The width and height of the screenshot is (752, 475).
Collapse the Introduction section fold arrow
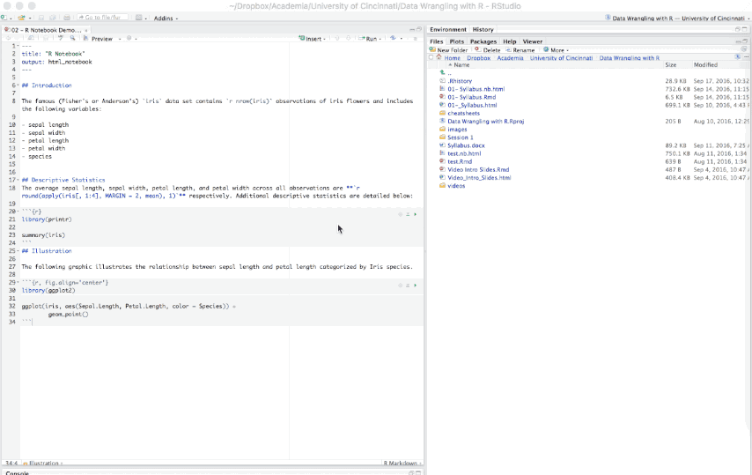tap(18, 85)
